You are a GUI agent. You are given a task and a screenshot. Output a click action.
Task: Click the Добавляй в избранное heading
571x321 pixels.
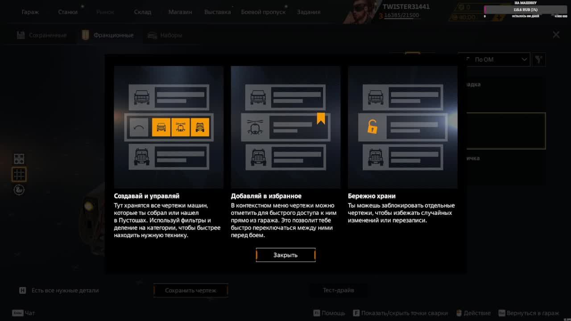tap(266, 196)
